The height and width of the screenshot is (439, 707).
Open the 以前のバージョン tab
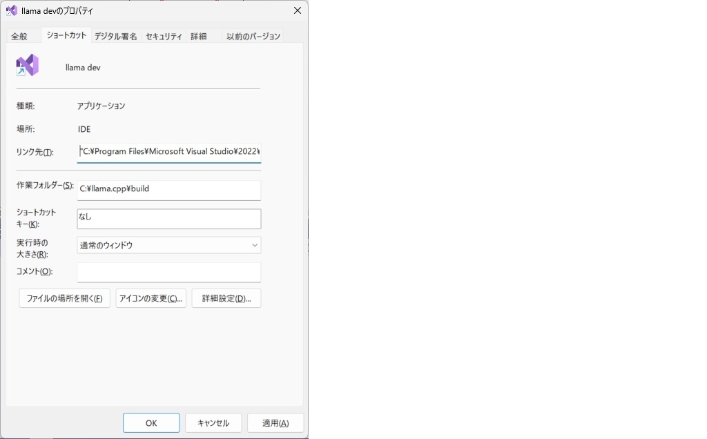(253, 37)
